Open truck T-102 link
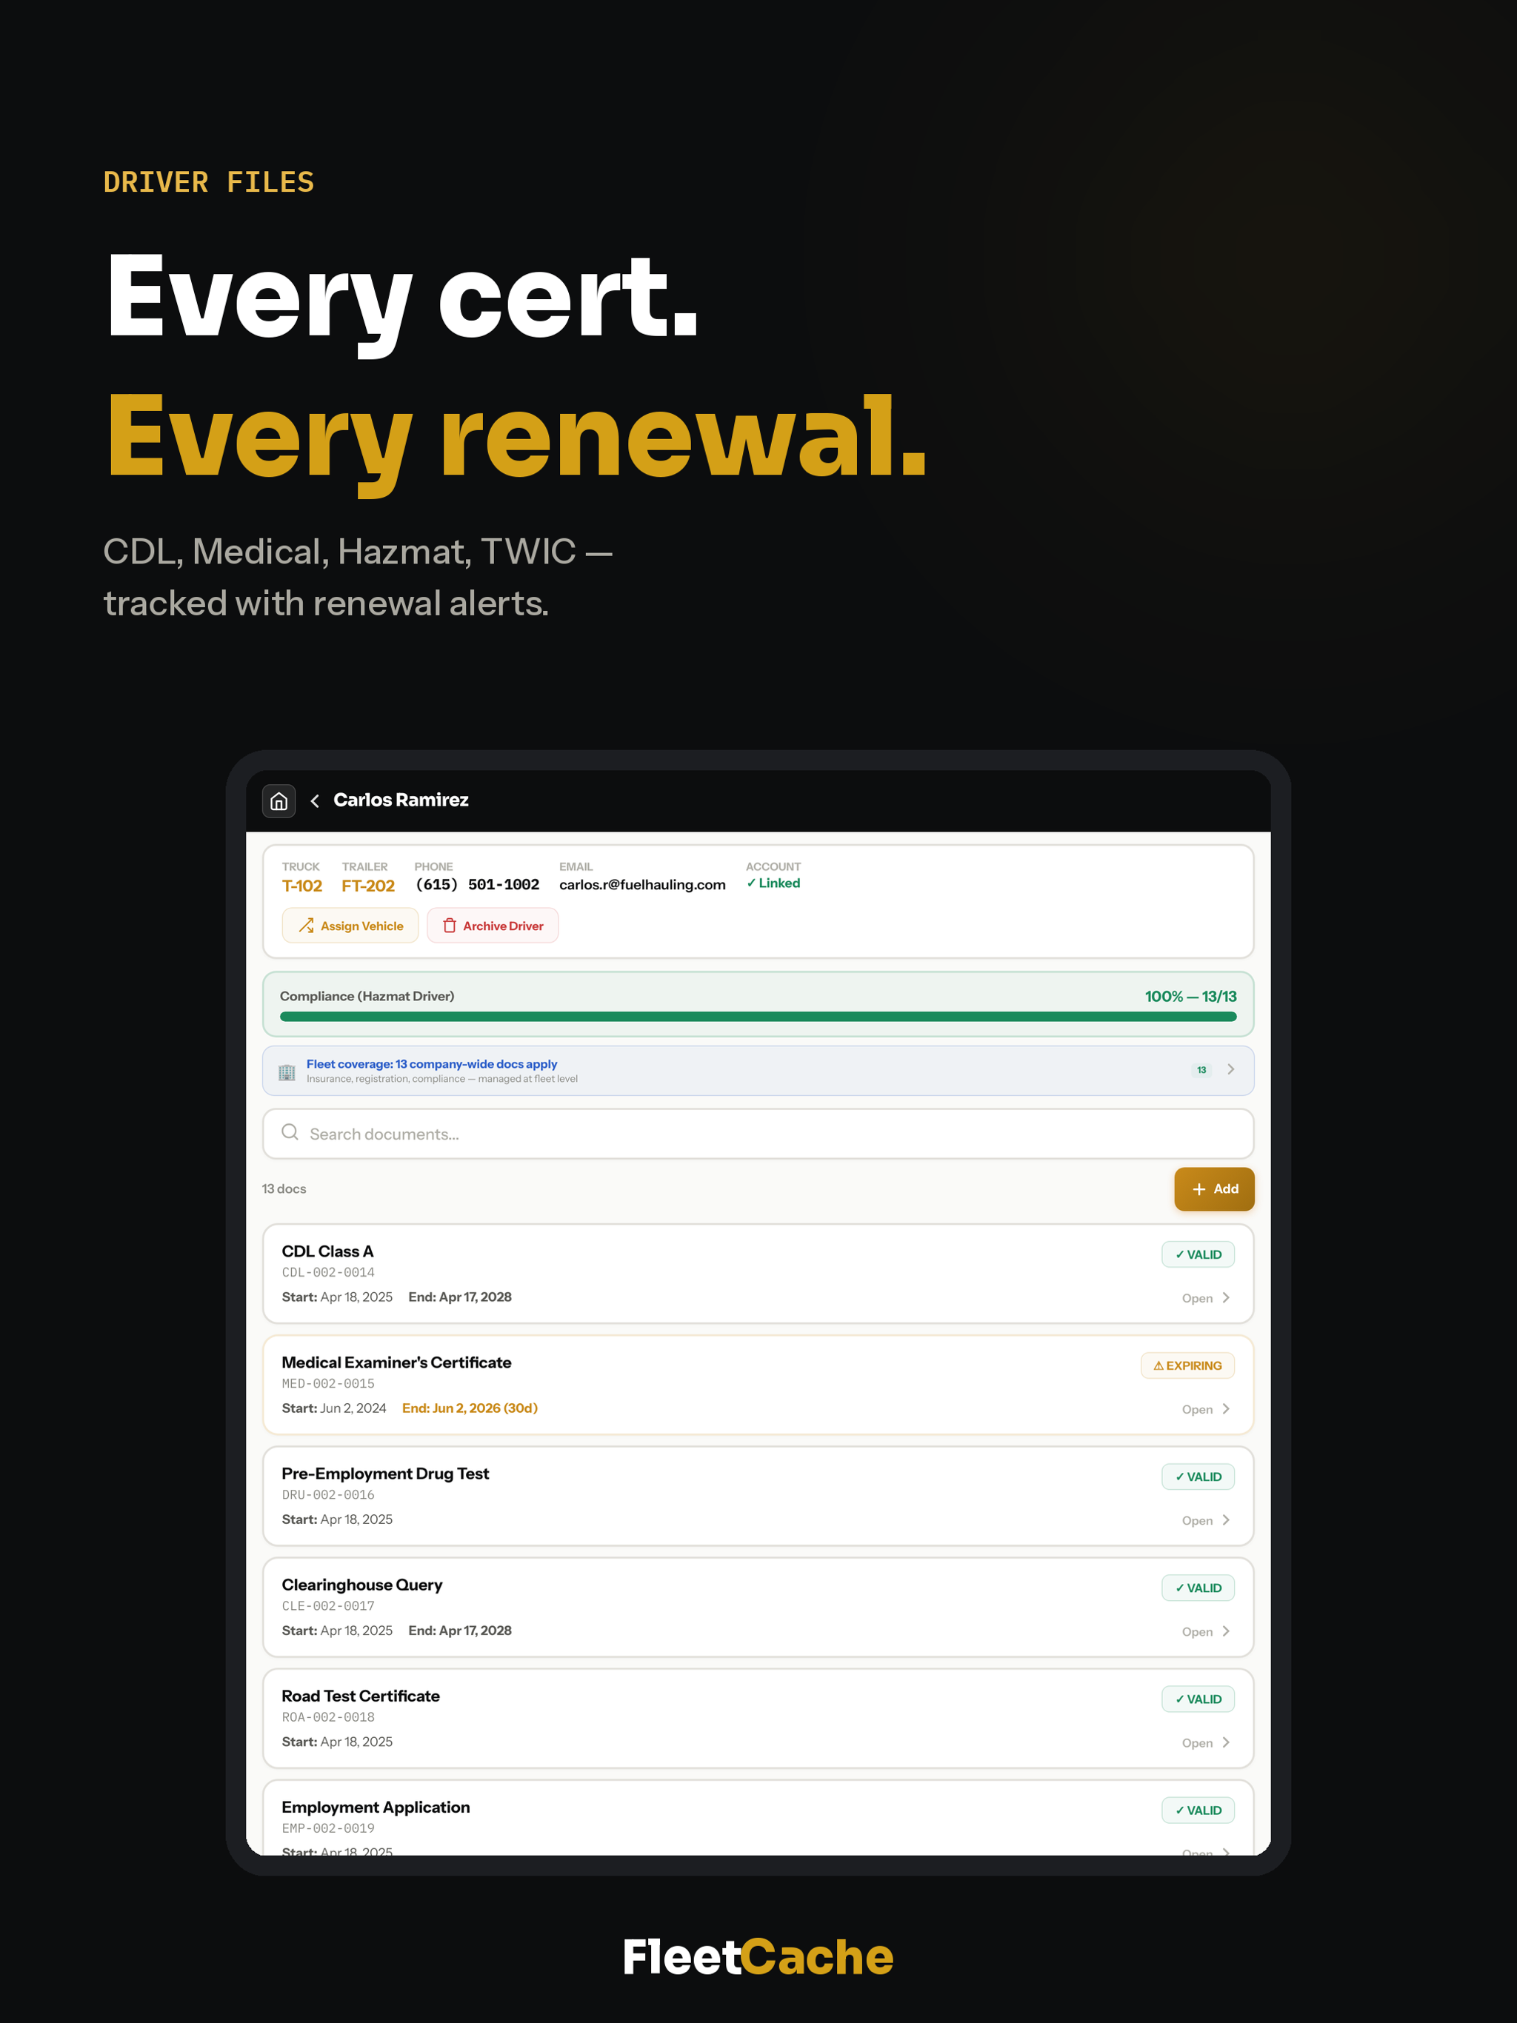Image resolution: width=1517 pixels, height=2023 pixels. pos(302,886)
